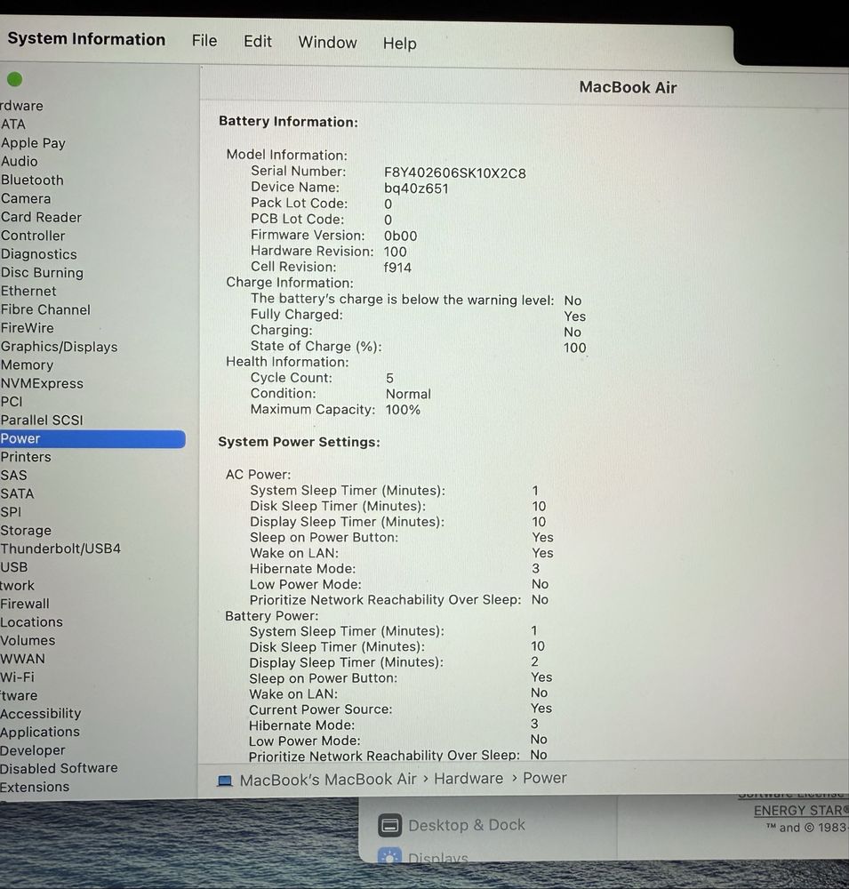This screenshot has width=849, height=889.
Task: Select NVMExpress in the sidebar
Action: coord(42,384)
